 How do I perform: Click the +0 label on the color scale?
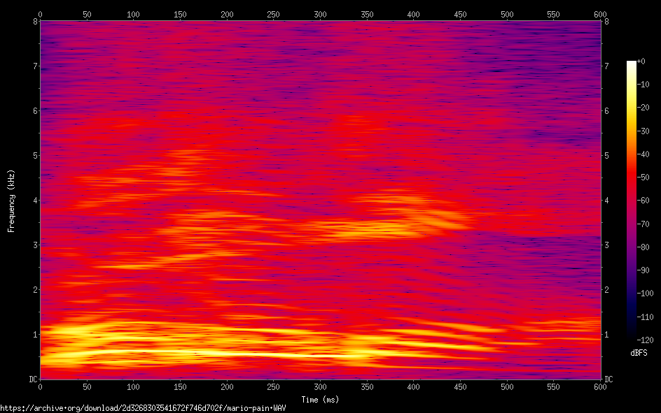643,61
